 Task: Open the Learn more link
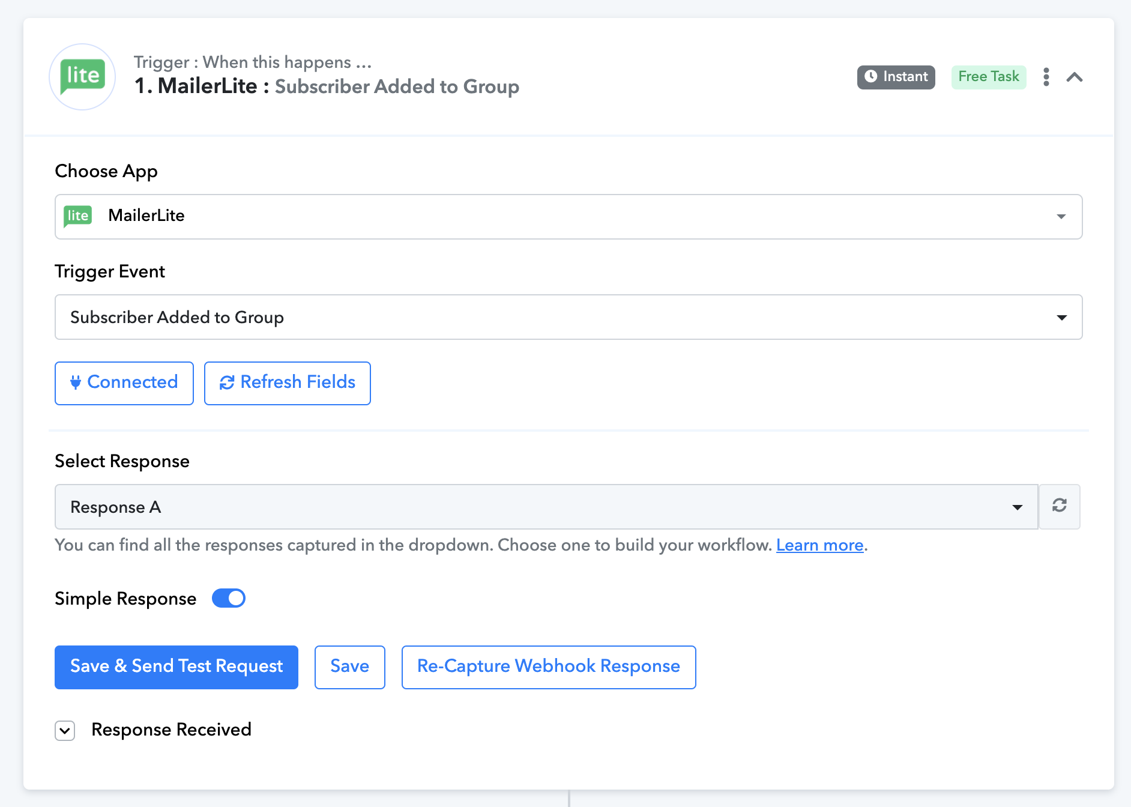click(819, 545)
